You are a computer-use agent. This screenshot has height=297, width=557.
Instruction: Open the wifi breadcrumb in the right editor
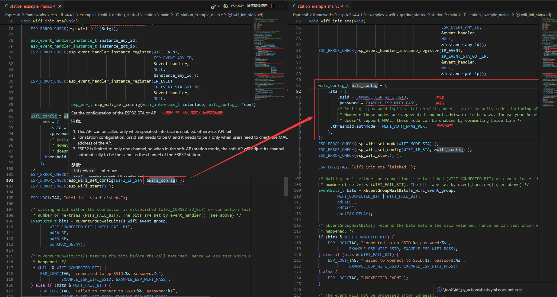click(x=392, y=15)
